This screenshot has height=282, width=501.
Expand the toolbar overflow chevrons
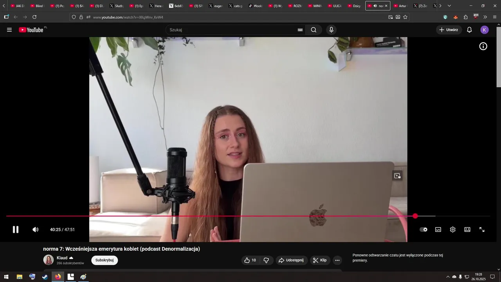pyautogui.click(x=485, y=17)
